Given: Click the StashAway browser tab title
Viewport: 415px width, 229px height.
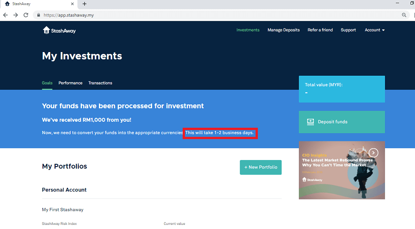Looking at the screenshot, I should click(x=21, y=4).
